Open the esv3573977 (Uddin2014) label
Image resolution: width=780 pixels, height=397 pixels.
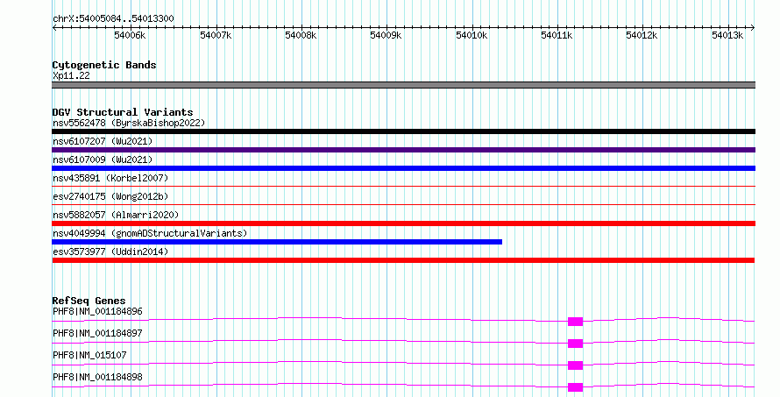point(110,252)
